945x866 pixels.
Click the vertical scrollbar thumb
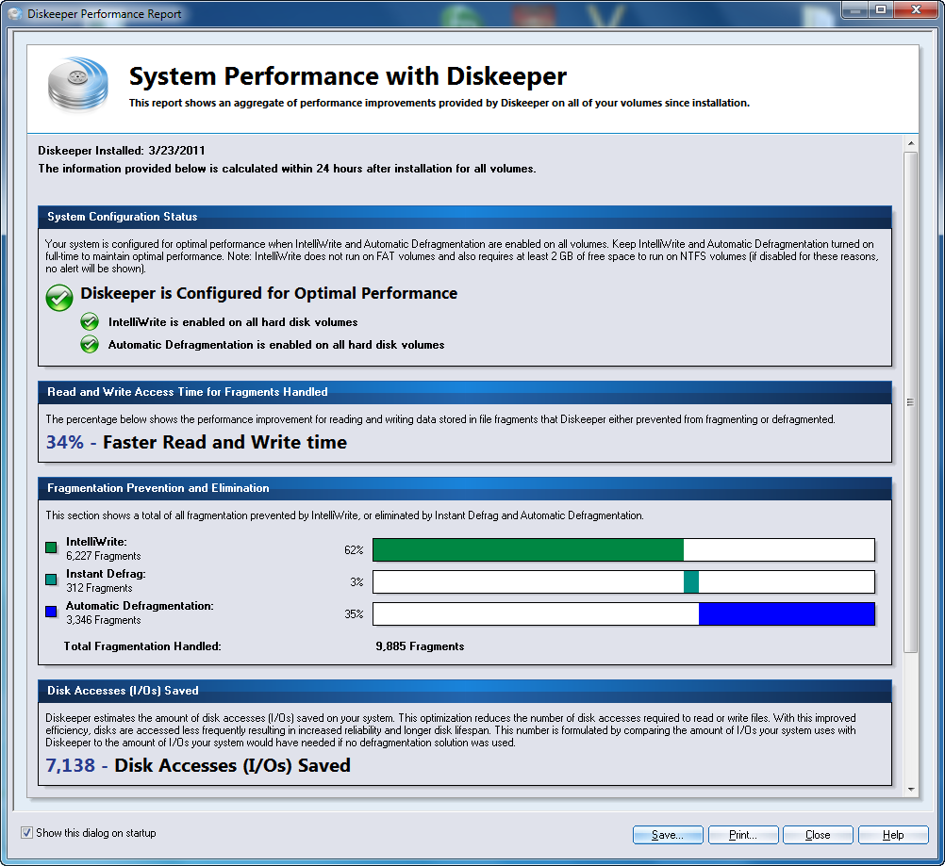(x=911, y=401)
